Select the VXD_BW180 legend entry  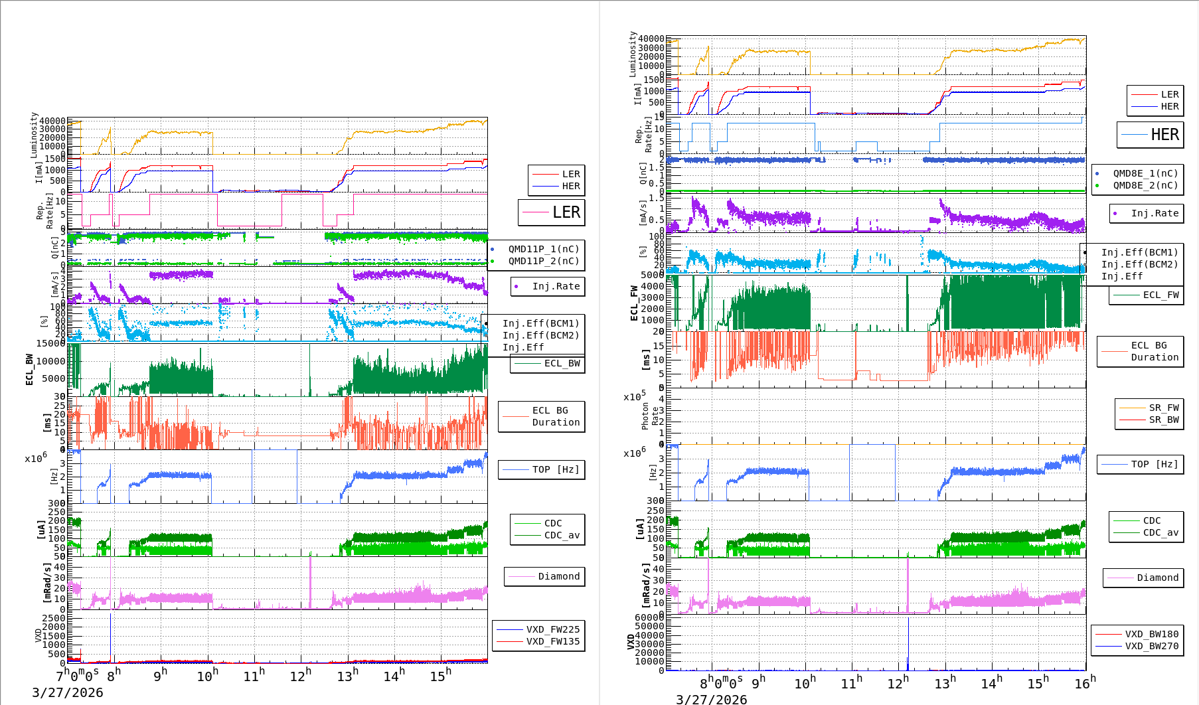point(1151,634)
